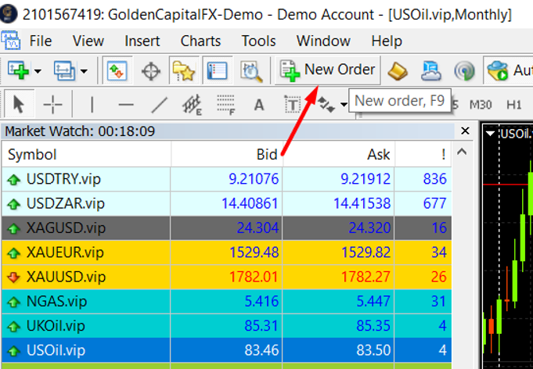
Task: Toggle the Market Watch window icon
Action: (117, 70)
